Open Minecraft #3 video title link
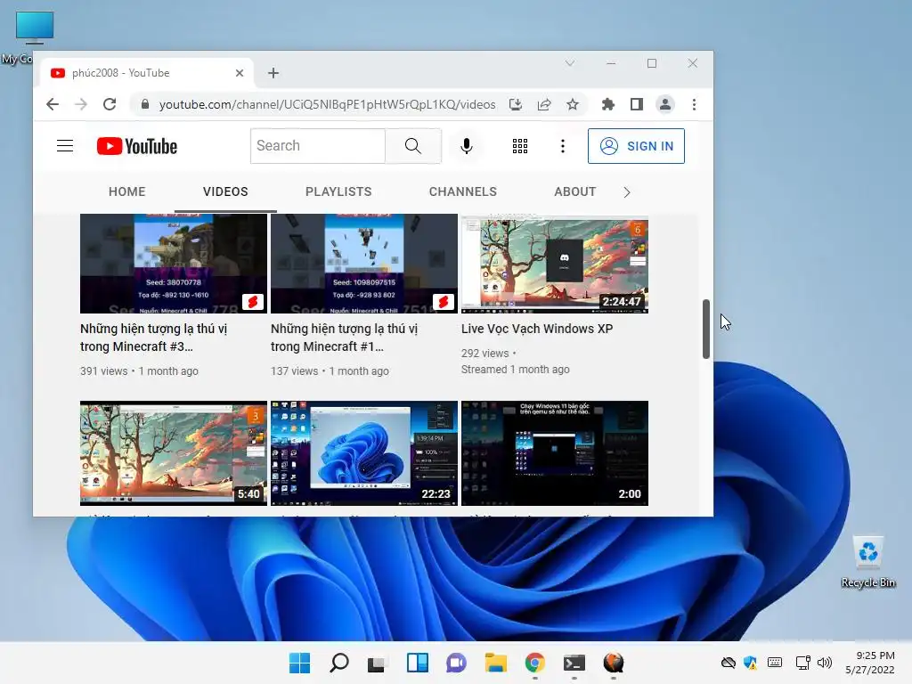Image resolution: width=912 pixels, height=684 pixels. point(153,338)
